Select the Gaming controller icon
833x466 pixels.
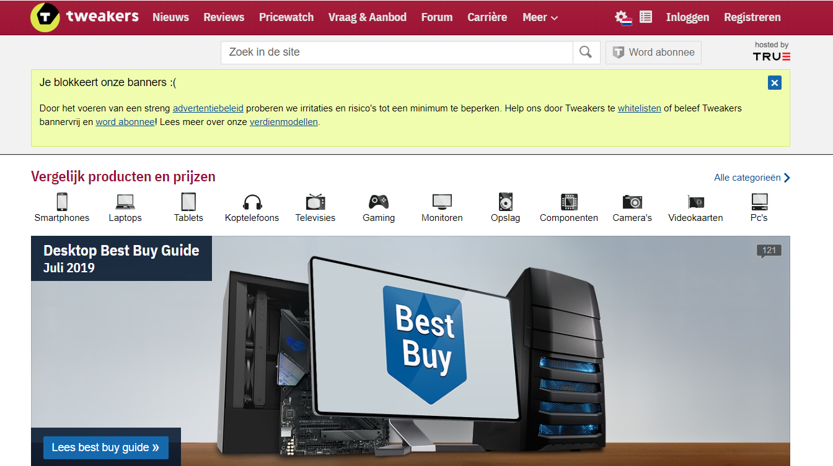pos(379,202)
